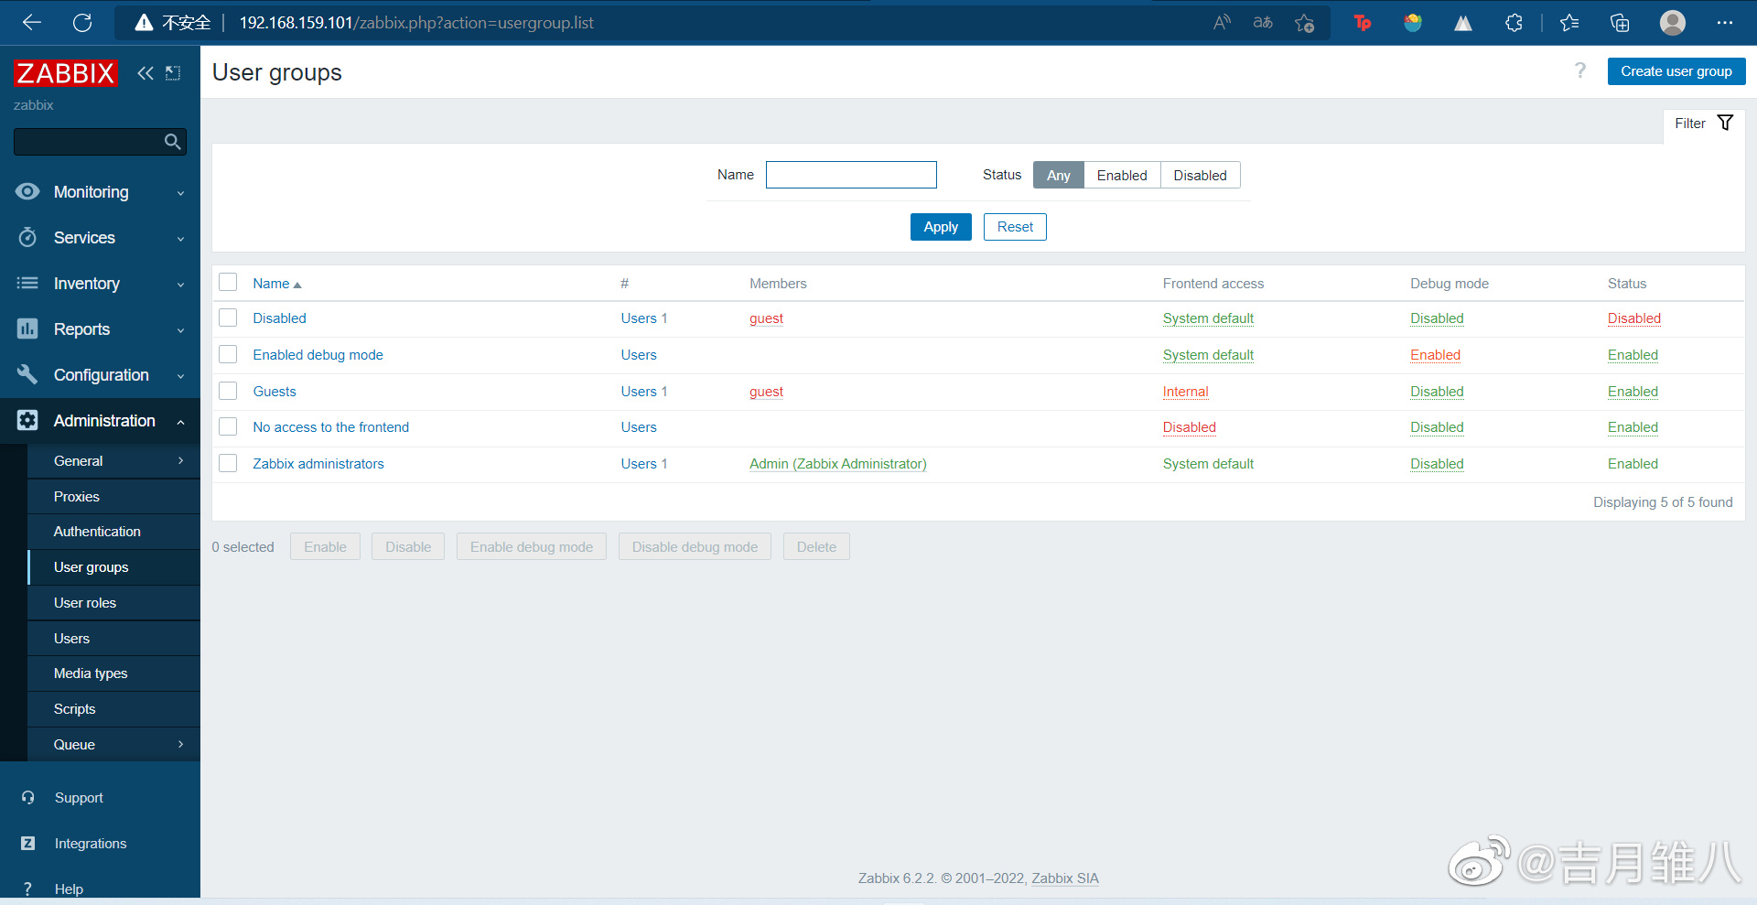Check the Enabled debug mode group checkbox
This screenshot has height=905, width=1757.
[x=228, y=354]
